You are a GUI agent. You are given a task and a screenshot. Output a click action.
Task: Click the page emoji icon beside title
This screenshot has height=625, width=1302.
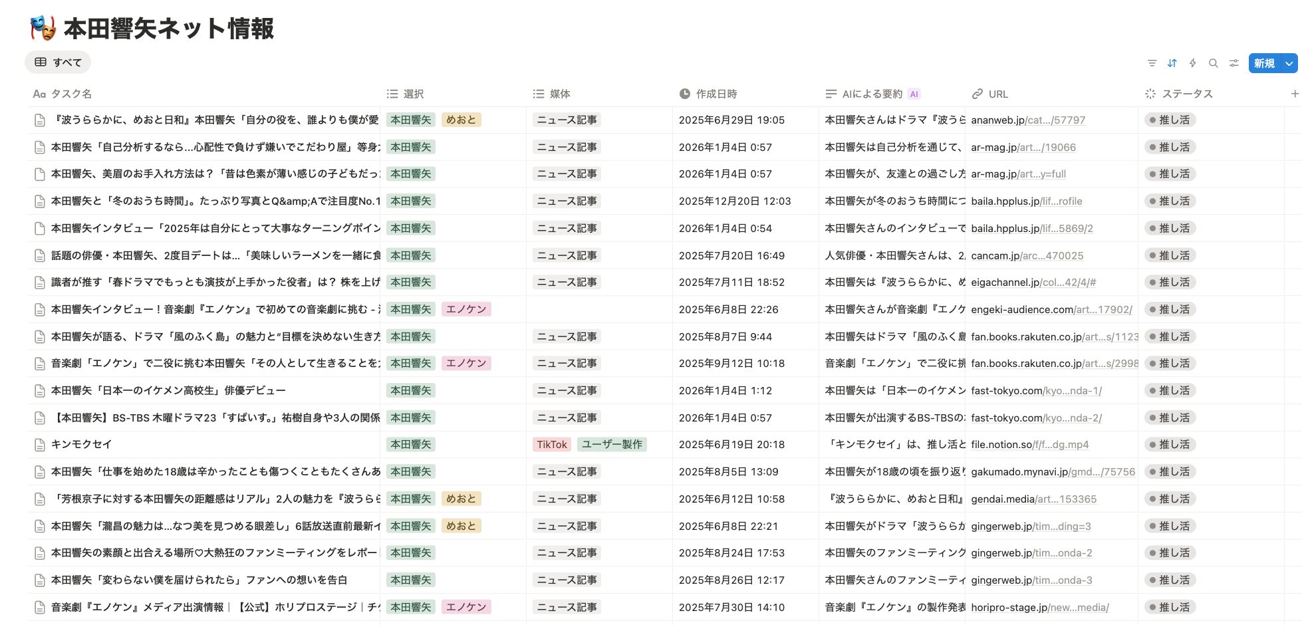point(43,29)
